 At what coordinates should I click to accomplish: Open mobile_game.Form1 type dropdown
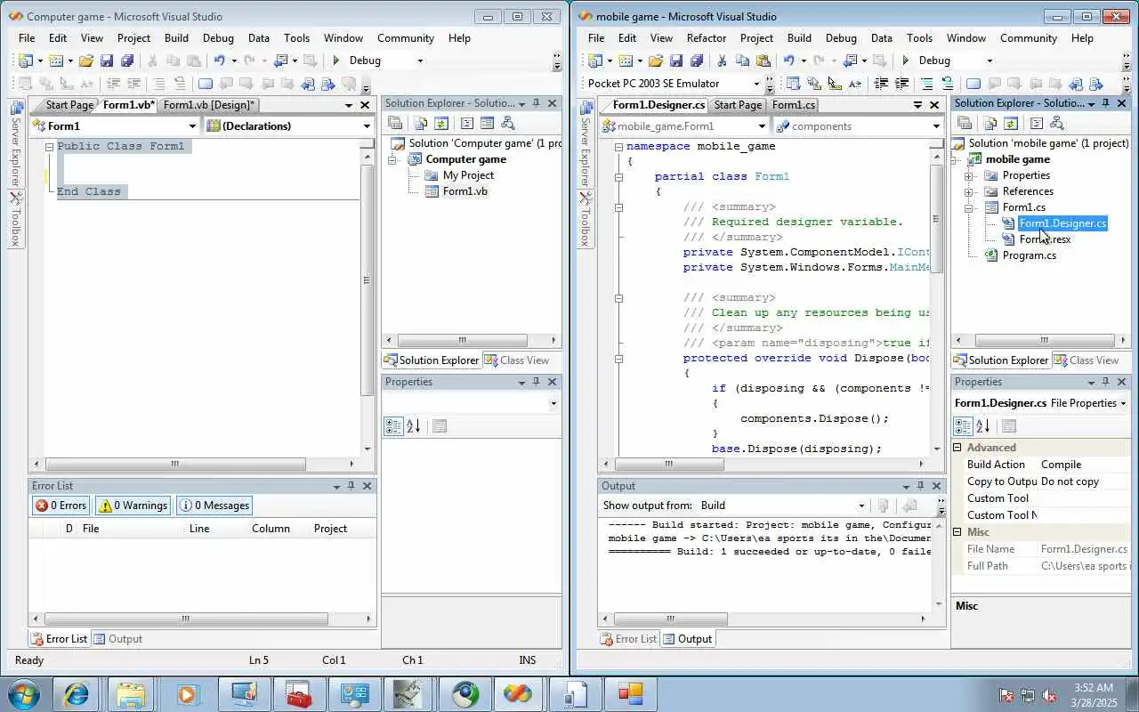point(762,126)
